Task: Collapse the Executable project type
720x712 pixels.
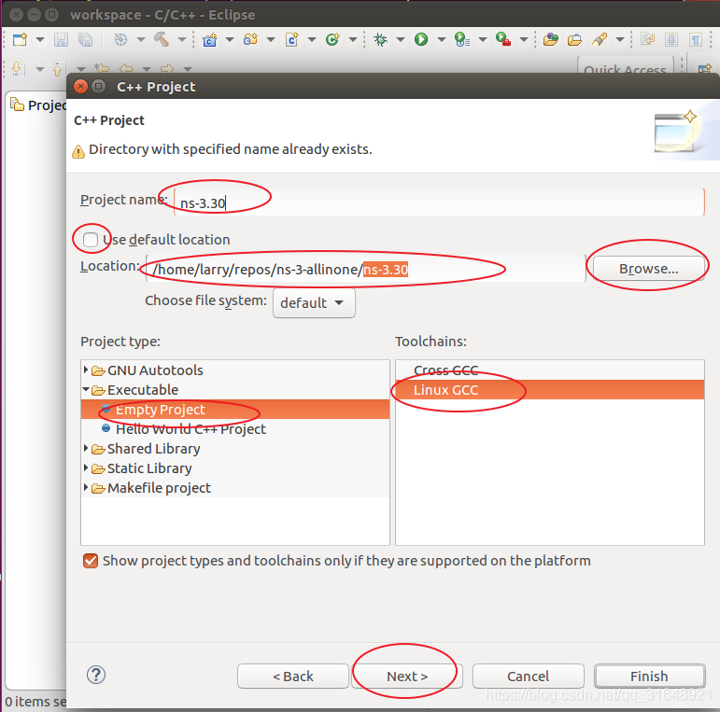Action: 86,389
